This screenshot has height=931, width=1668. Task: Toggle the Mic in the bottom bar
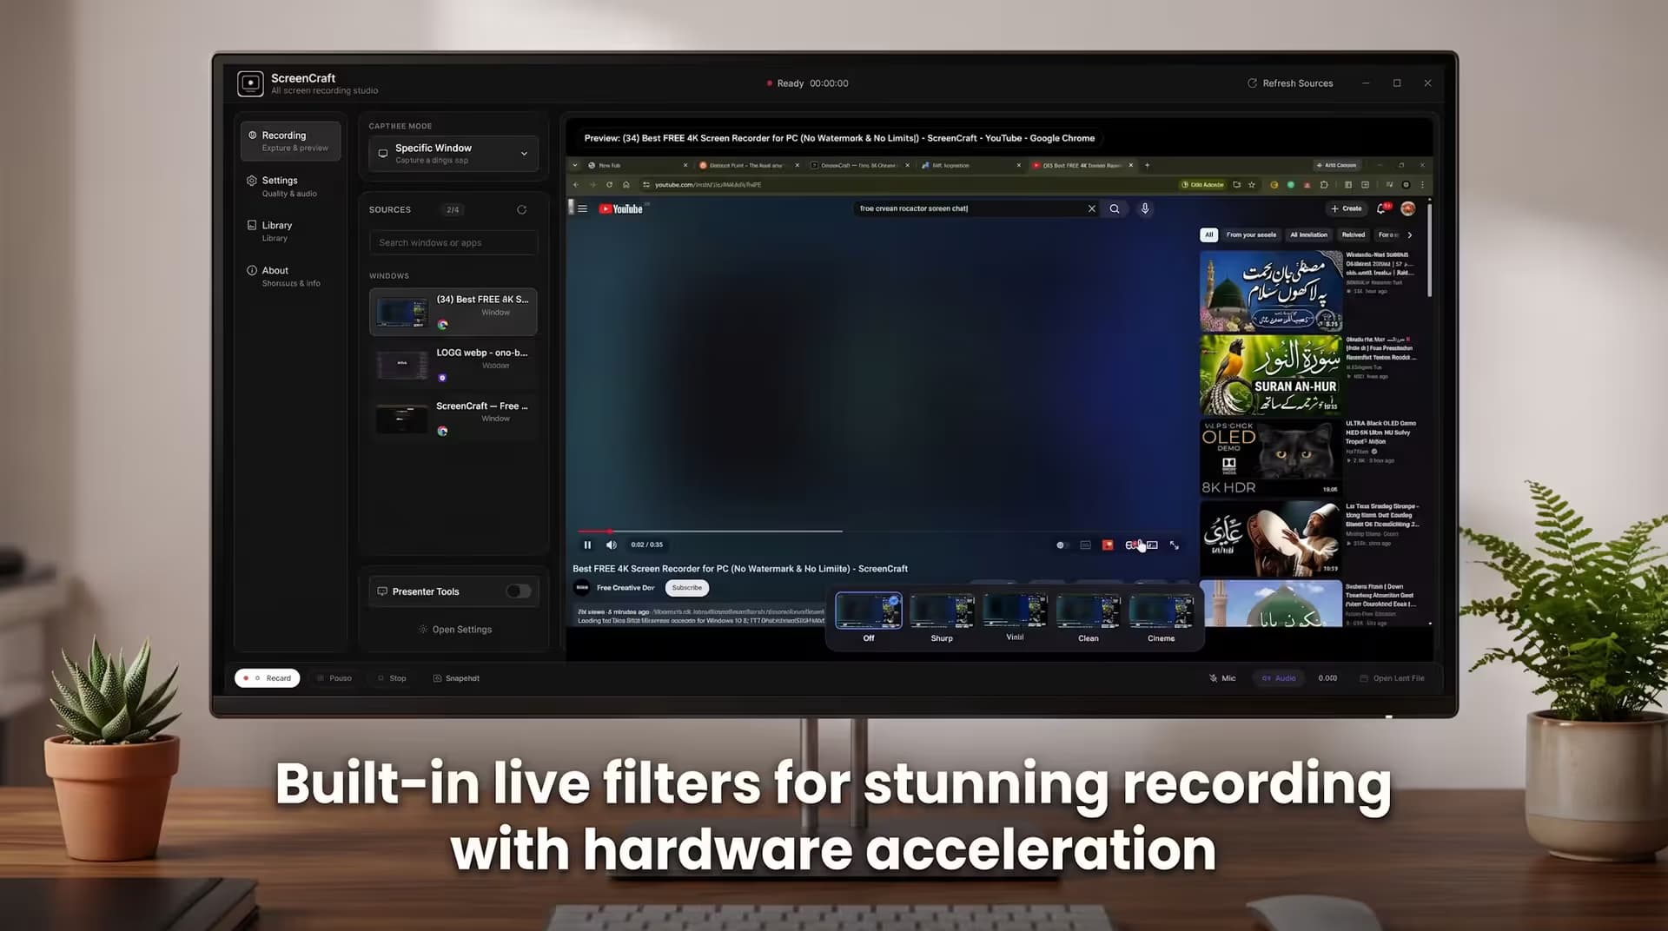(x=1222, y=678)
